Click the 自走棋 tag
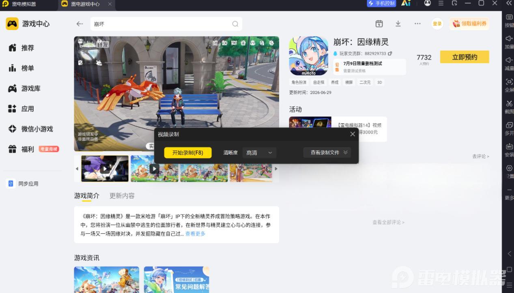 [x=318, y=82]
